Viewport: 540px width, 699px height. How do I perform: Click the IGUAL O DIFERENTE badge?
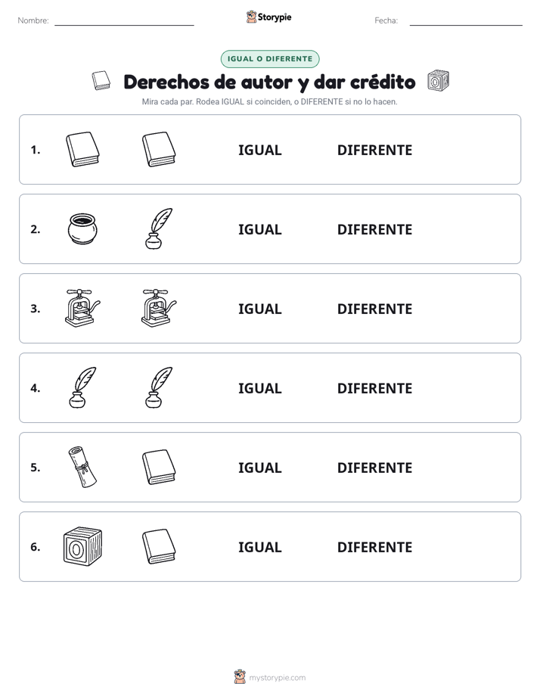click(270, 59)
